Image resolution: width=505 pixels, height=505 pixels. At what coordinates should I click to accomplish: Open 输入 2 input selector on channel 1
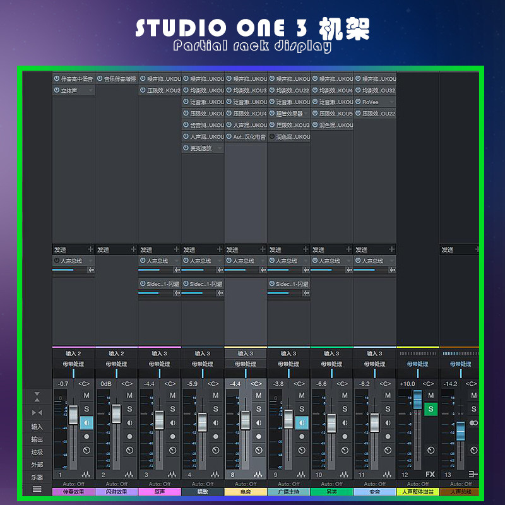[x=73, y=353]
